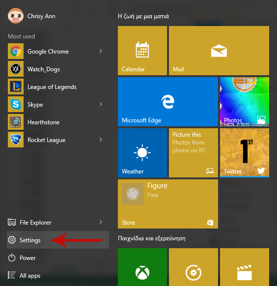Select the Power menu label

point(28,257)
